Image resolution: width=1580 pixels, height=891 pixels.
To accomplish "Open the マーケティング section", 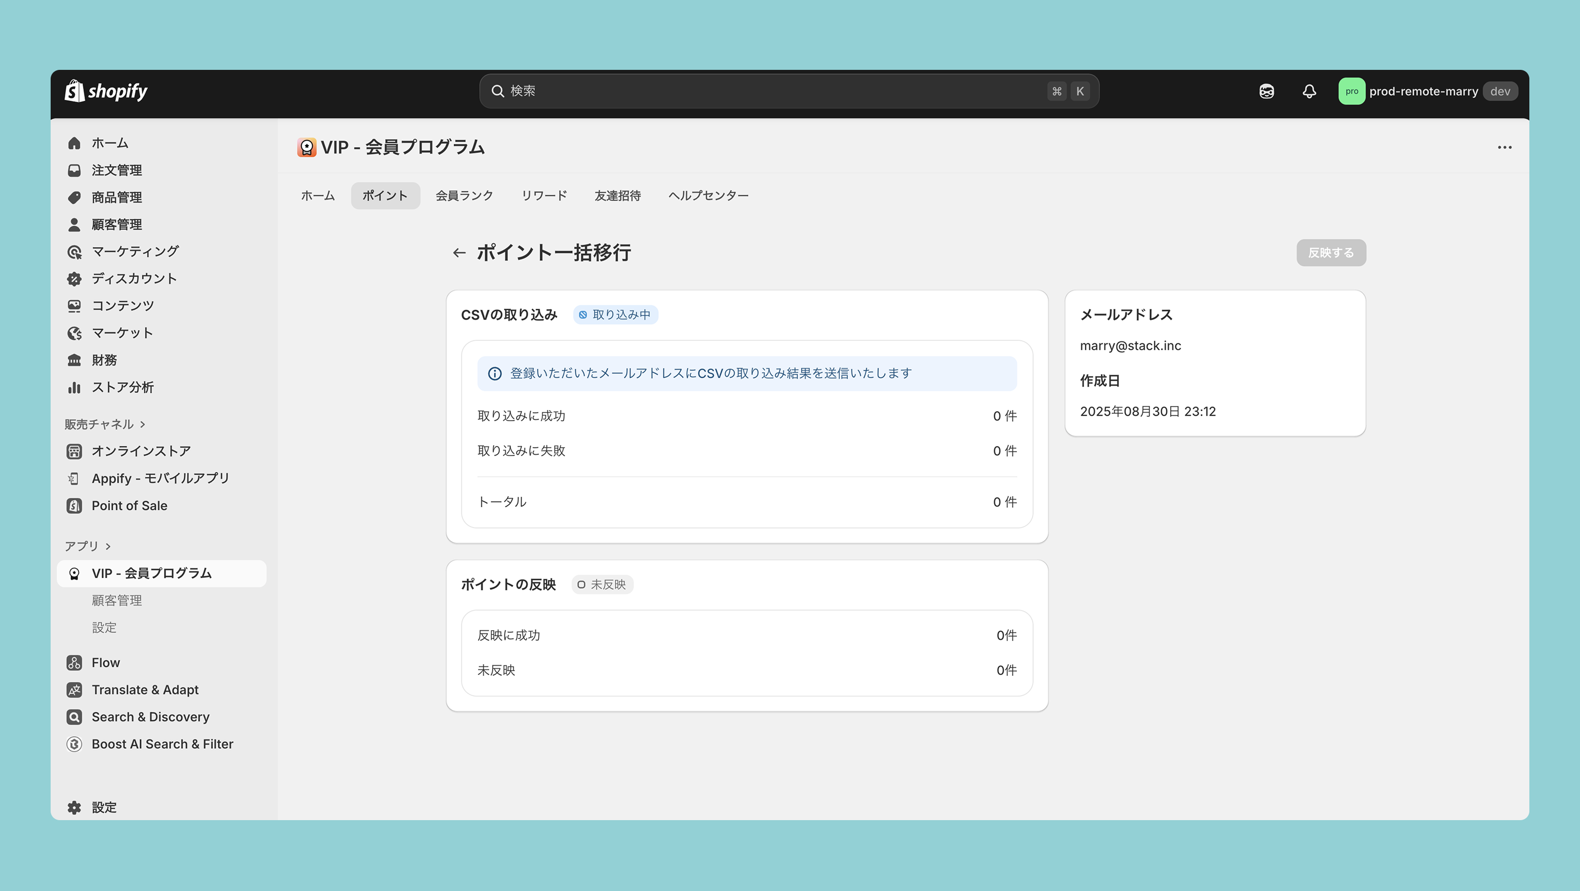I will click(x=135, y=252).
